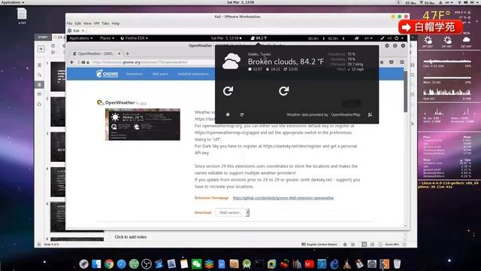Open Terminal from the dock
This screenshot has height=271, width=481.
(x=259, y=263)
